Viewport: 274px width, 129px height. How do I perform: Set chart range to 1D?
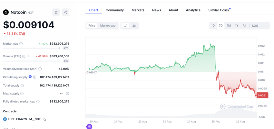pos(213,26)
